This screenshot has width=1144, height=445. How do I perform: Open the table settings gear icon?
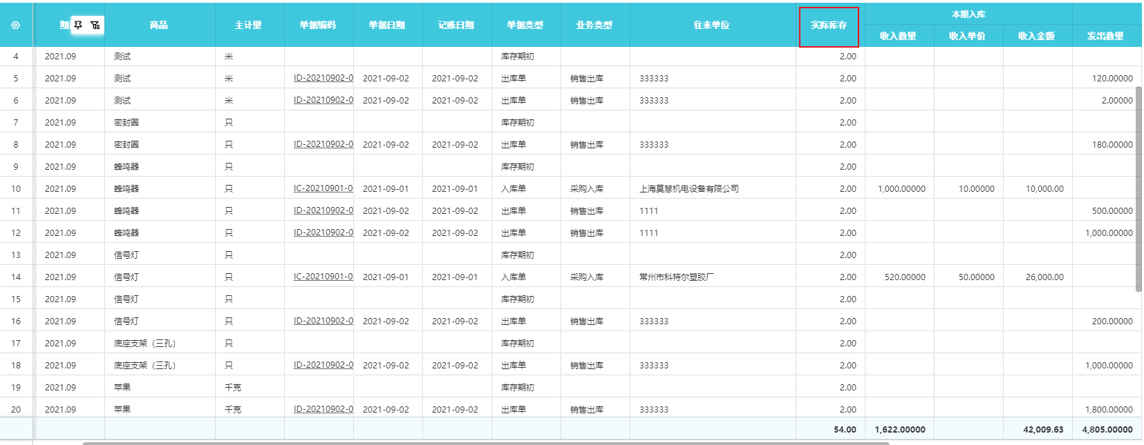[x=16, y=25]
